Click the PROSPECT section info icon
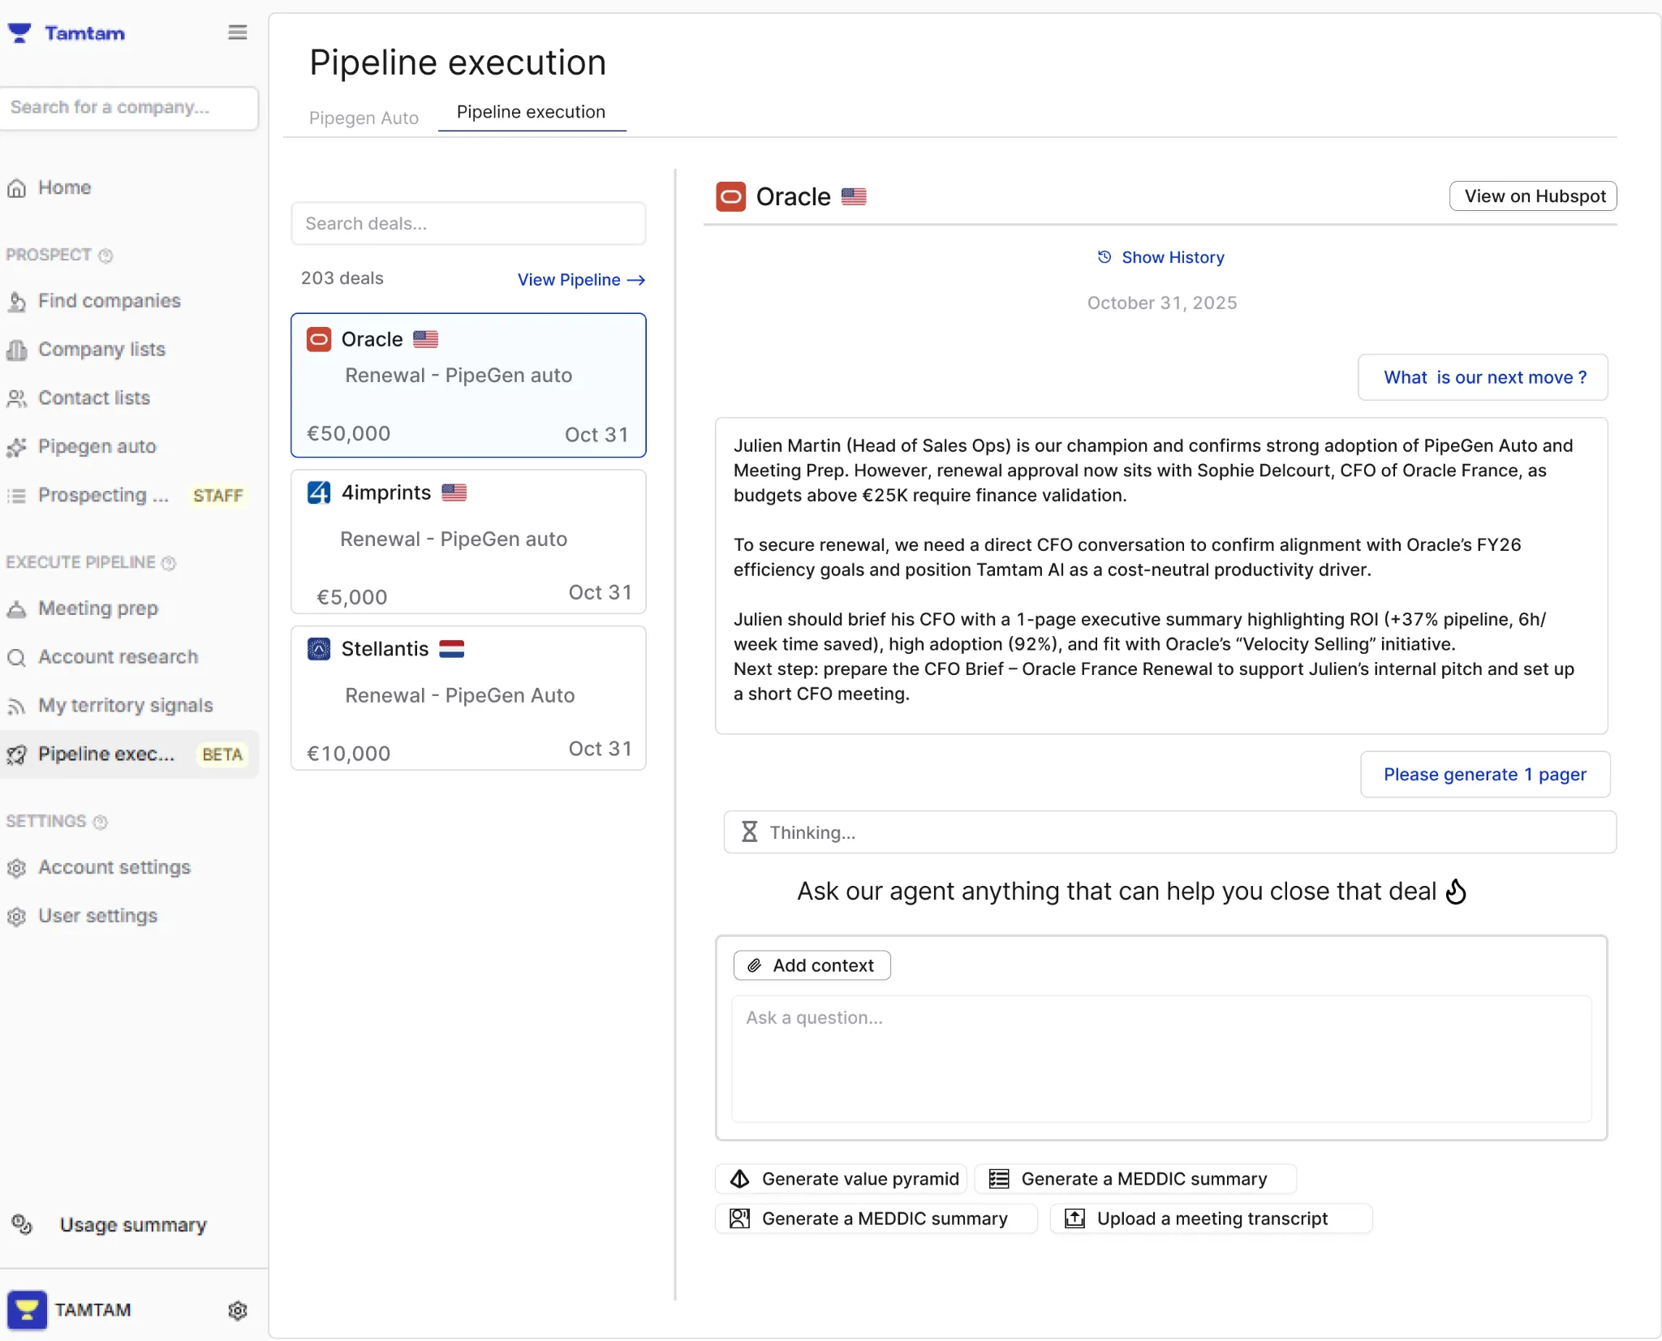The height and width of the screenshot is (1341, 1662). tap(105, 256)
